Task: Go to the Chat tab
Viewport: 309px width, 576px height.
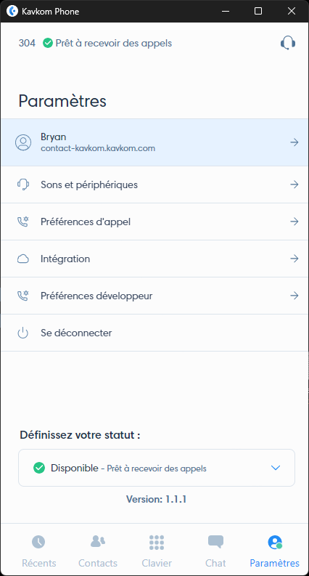Action: tap(215, 551)
